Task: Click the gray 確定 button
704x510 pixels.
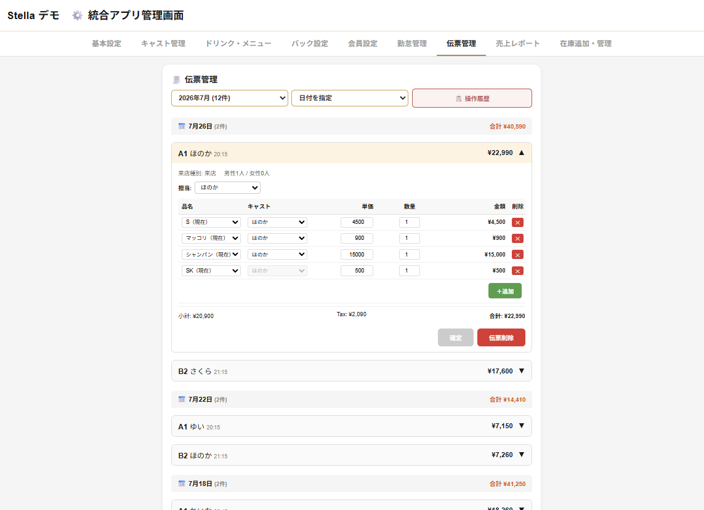Action: coord(456,338)
